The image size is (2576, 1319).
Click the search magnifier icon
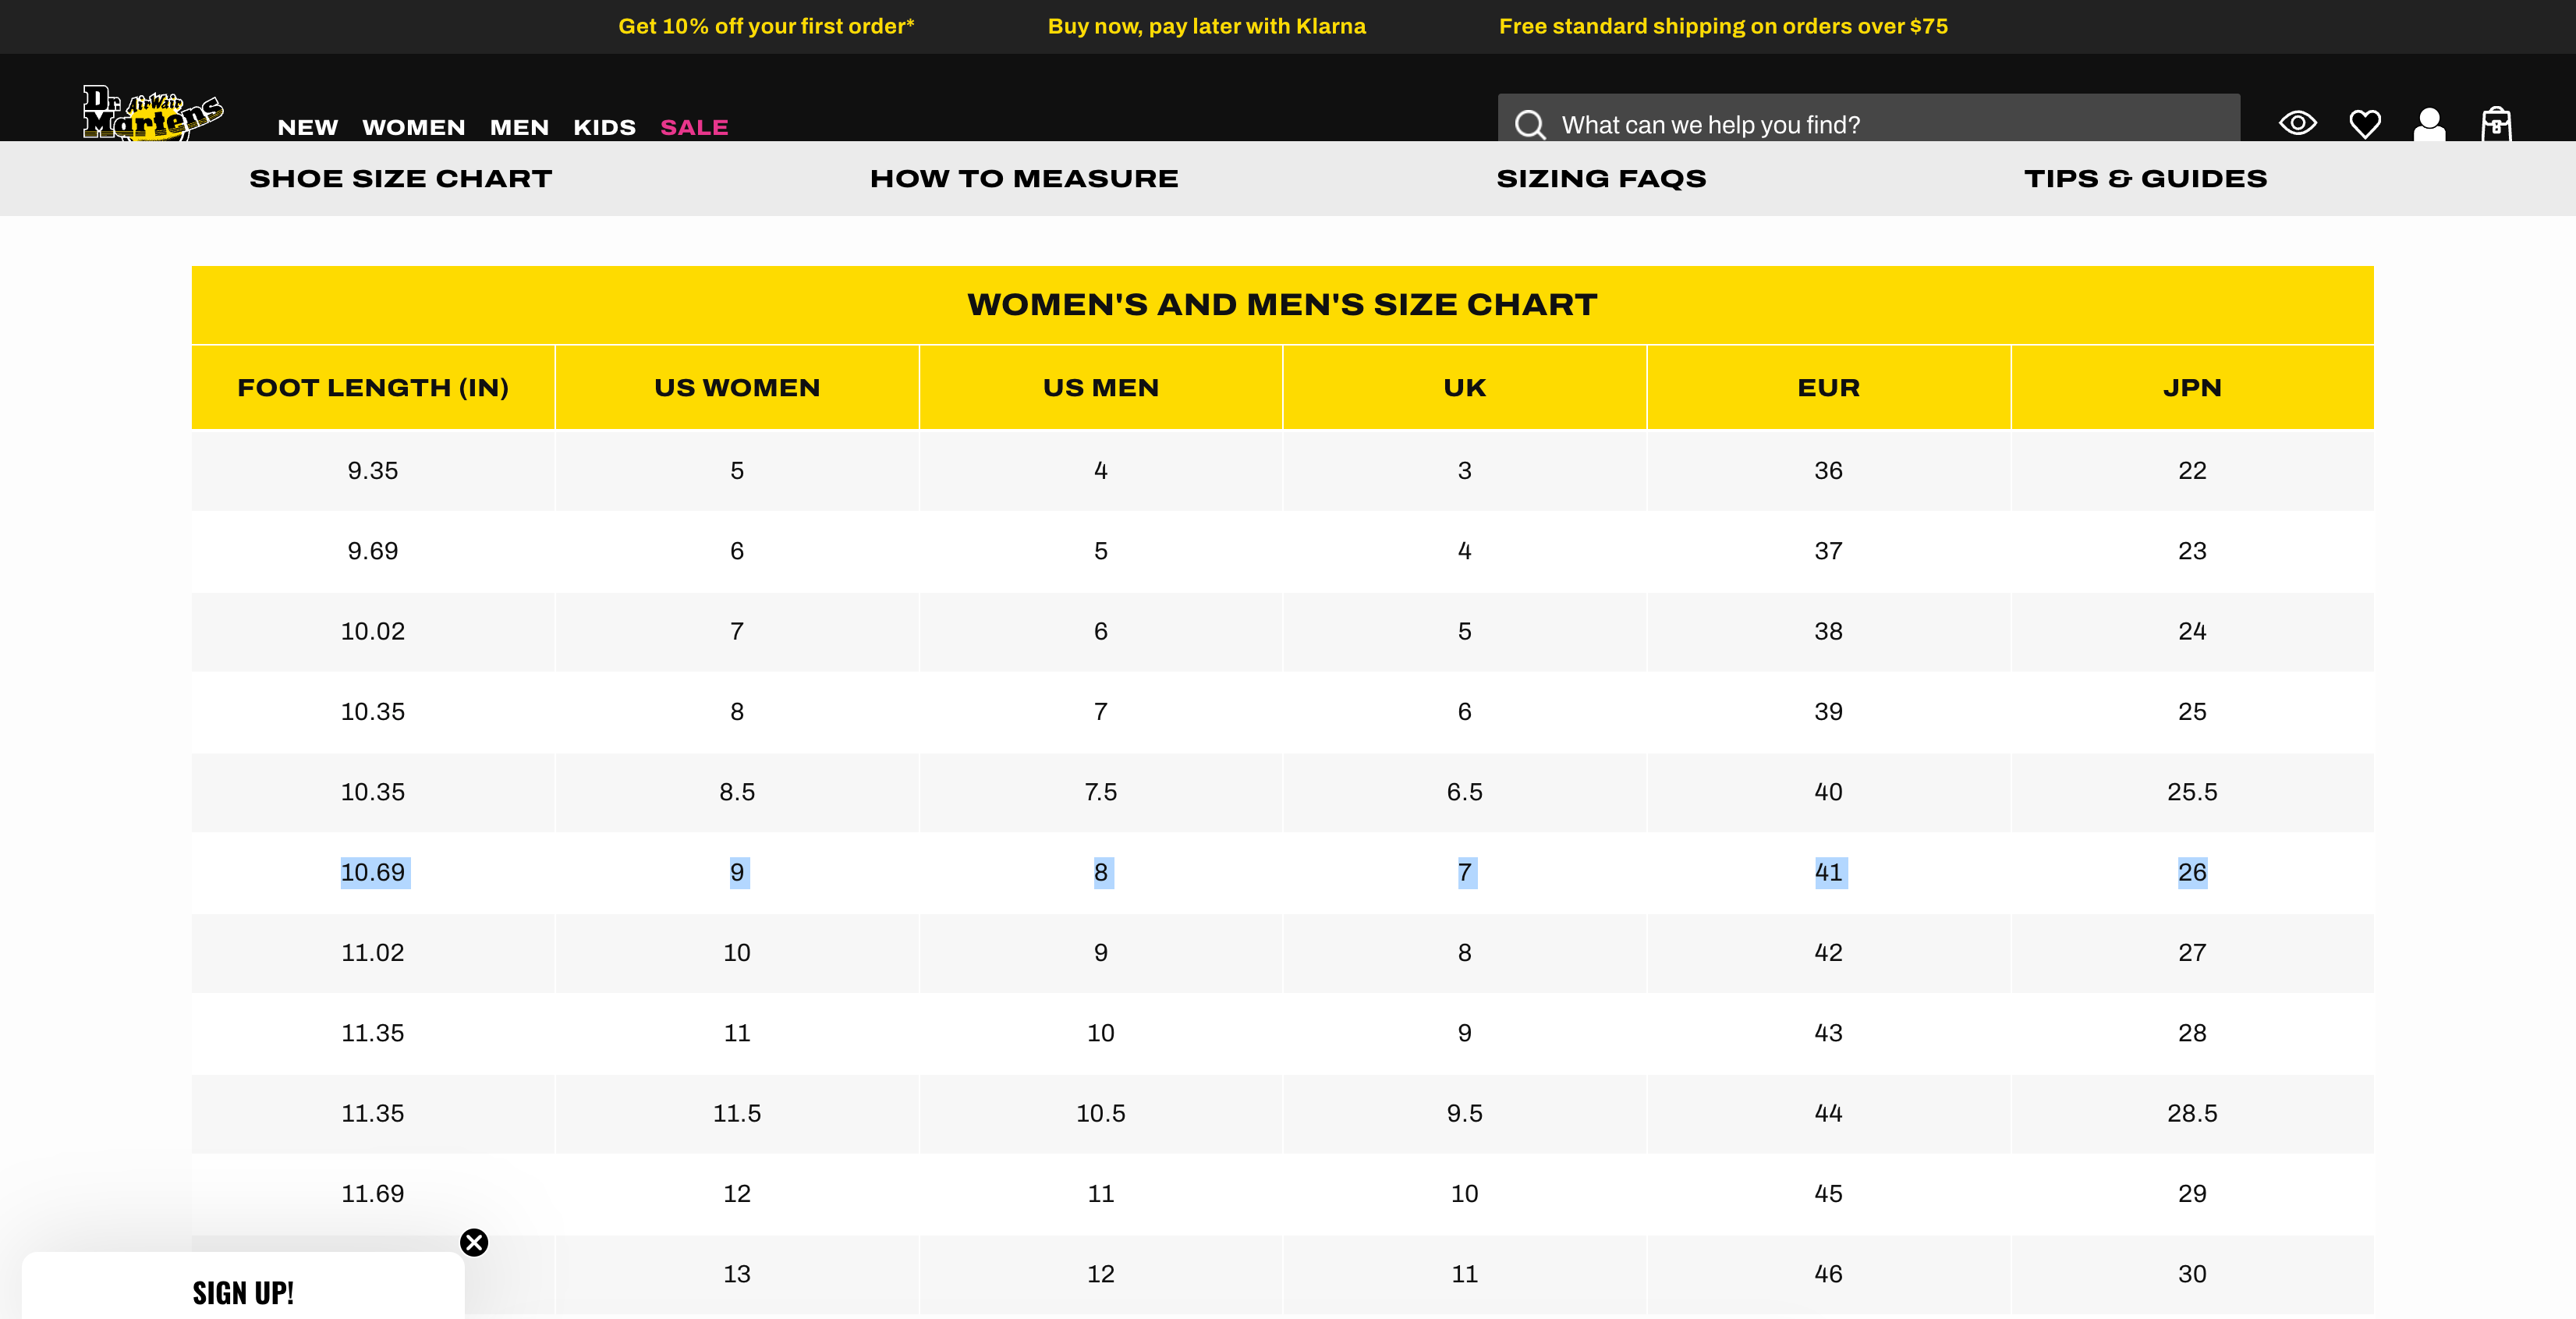pos(1529,125)
